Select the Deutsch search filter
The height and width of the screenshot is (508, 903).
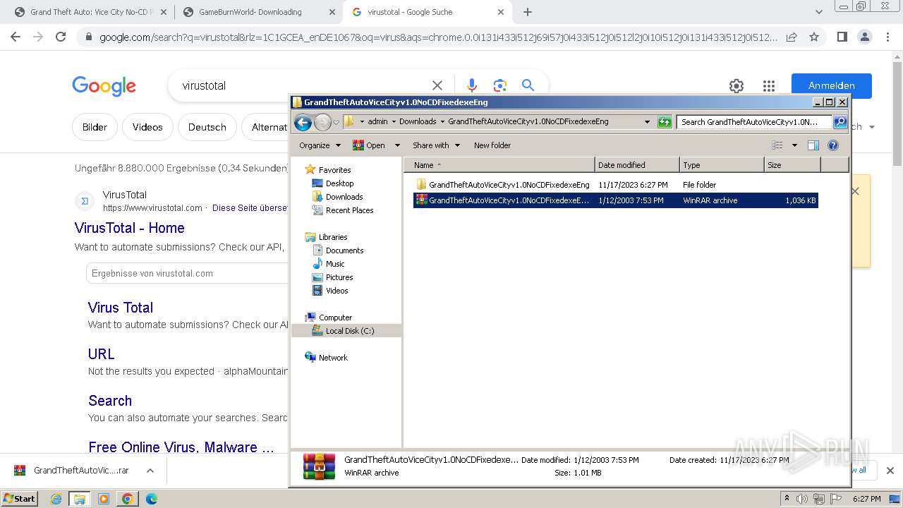point(207,127)
